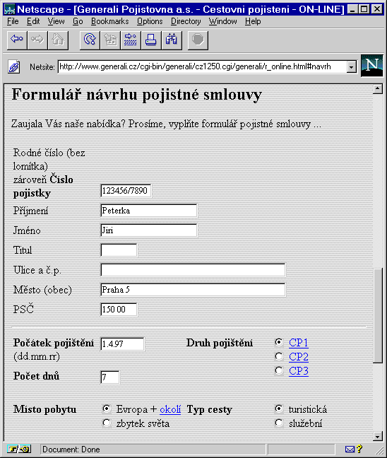Screen dimensions: 387x458
Task: Click the Rodné číslo input field
Action: (x=126, y=191)
